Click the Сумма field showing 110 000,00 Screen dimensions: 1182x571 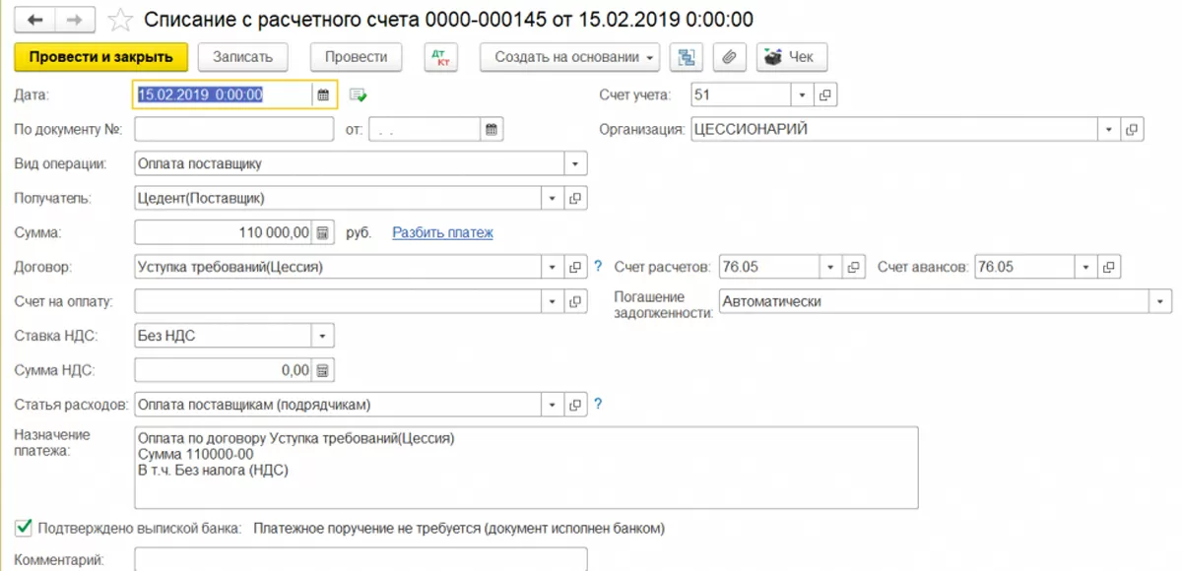[x=224, y=233]
